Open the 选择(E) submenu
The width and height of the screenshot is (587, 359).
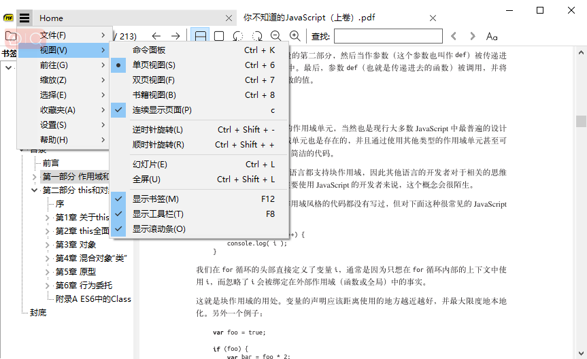[63, 95]
